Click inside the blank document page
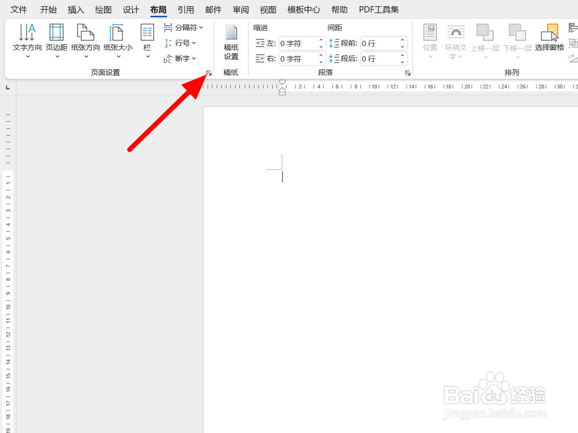This screenshot has height=433, width=578. point(390,269)
